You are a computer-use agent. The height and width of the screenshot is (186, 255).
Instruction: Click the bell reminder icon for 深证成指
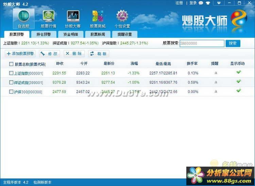(x=216, y=82)
